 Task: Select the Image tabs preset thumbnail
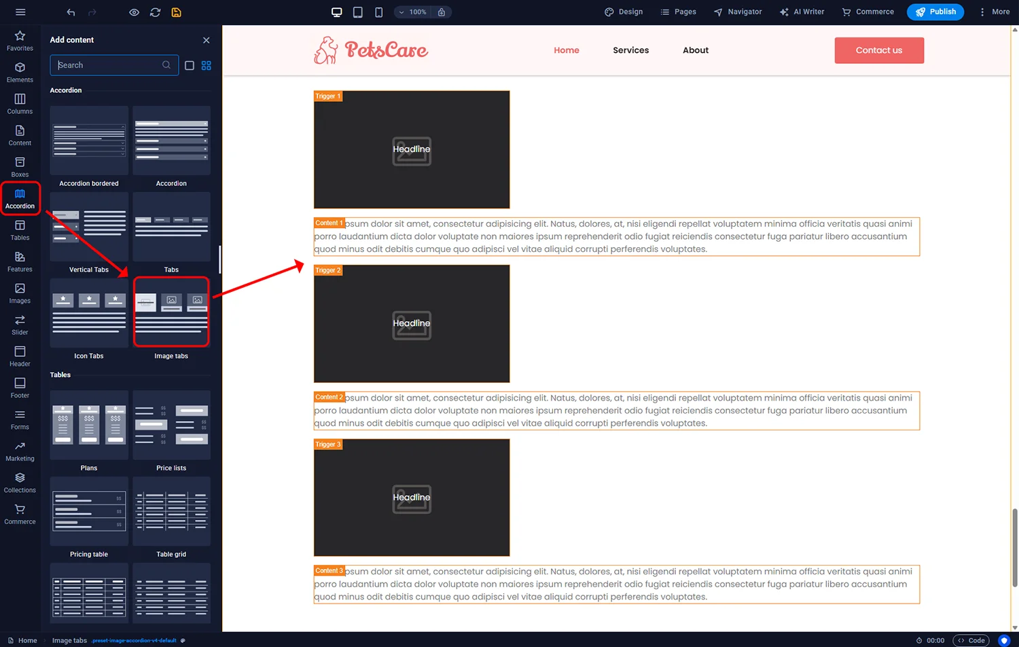pos(171,312)
